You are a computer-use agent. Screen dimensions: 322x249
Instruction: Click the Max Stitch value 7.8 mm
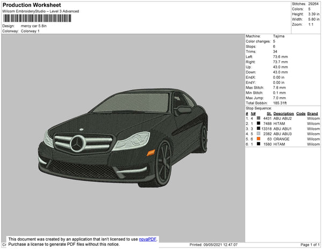(x=279, y=87)
